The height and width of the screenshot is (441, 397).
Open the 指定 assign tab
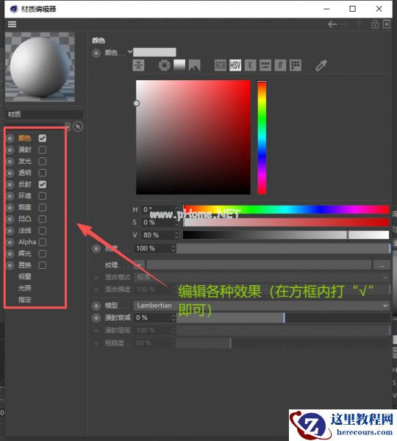[25, 300]
